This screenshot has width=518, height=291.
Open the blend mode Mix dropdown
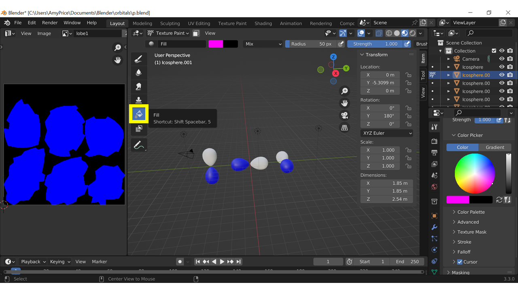point(263,44)
